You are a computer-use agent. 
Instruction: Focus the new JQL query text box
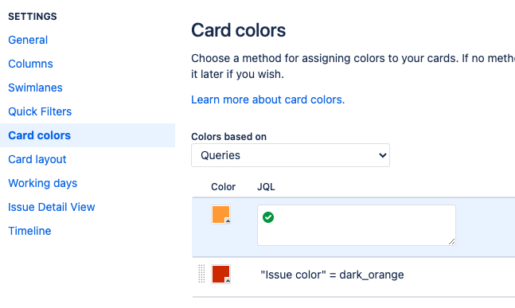point(357,225)
